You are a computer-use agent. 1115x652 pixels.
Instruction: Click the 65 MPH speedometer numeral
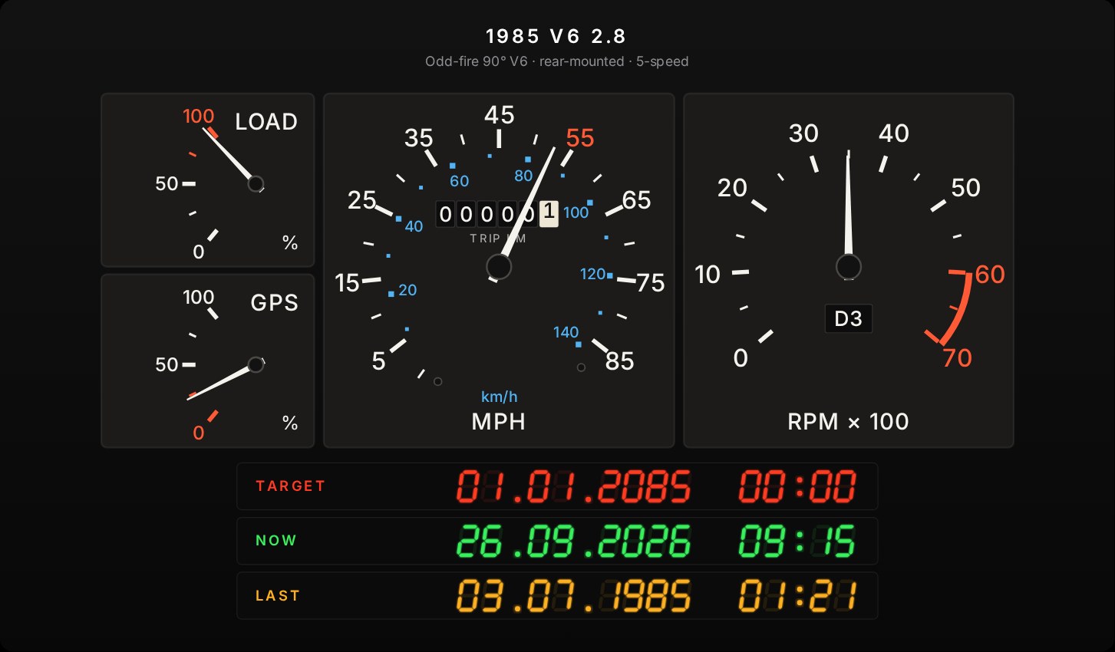(x=637, y=200)
